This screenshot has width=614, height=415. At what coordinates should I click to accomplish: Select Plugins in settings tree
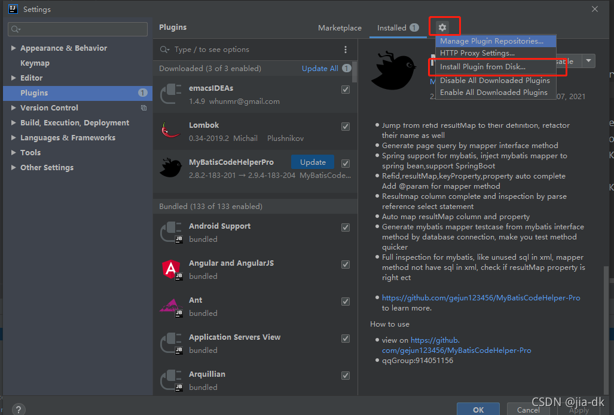78,93
